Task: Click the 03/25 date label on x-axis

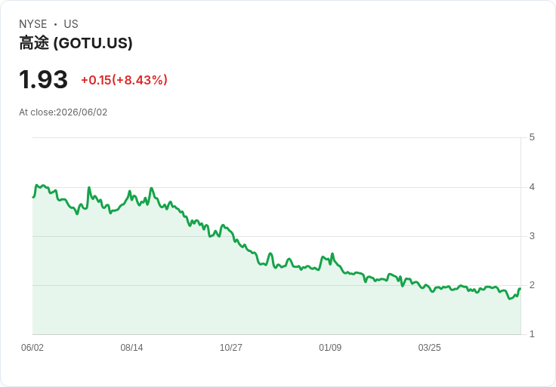Action: [429, 348]
